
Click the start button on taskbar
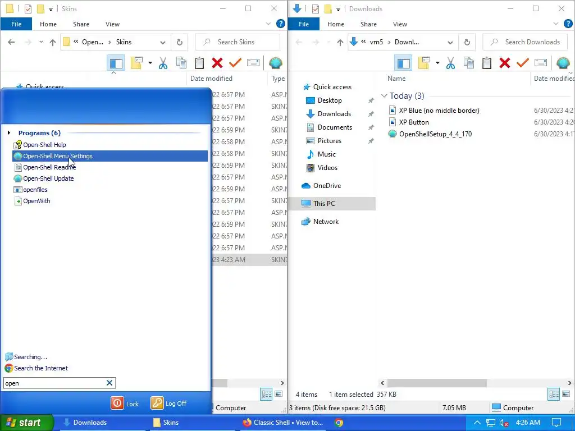tap(26, 423)
